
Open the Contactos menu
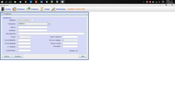[x=32, y=9]
